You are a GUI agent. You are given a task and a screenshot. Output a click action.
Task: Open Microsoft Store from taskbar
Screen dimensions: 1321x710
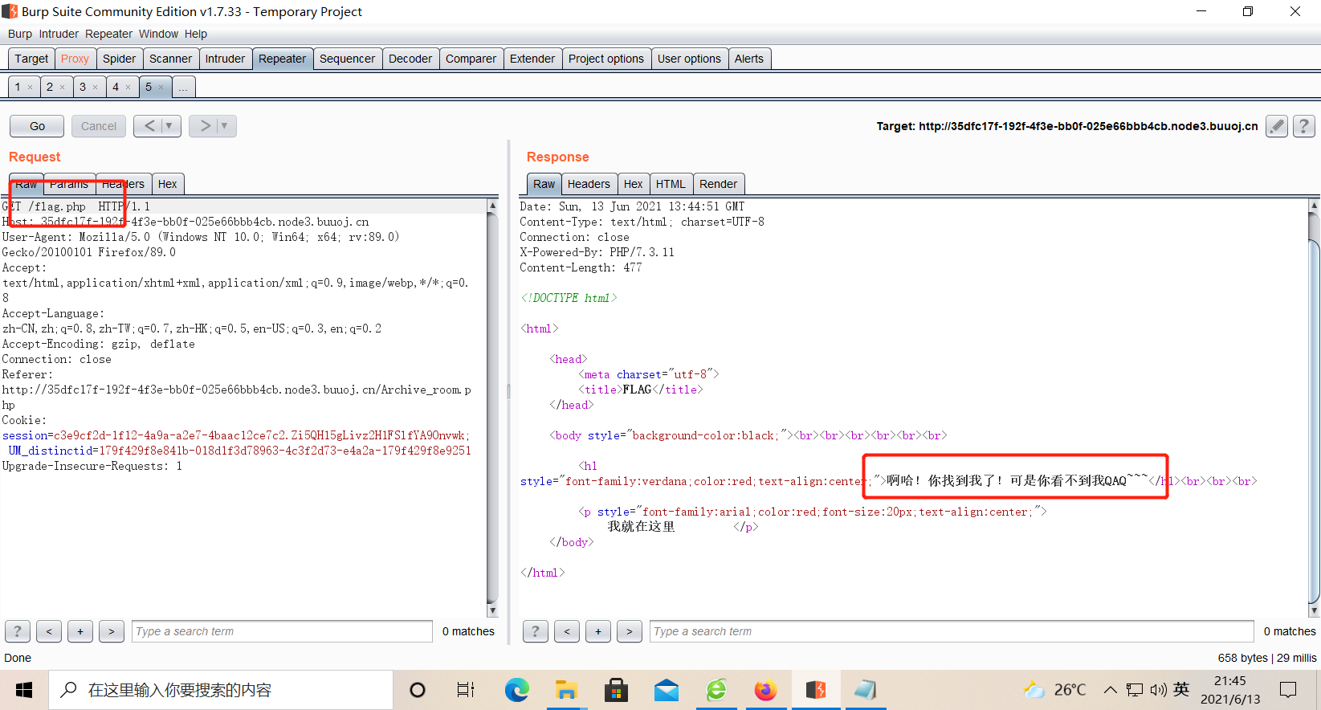[616, 690]
